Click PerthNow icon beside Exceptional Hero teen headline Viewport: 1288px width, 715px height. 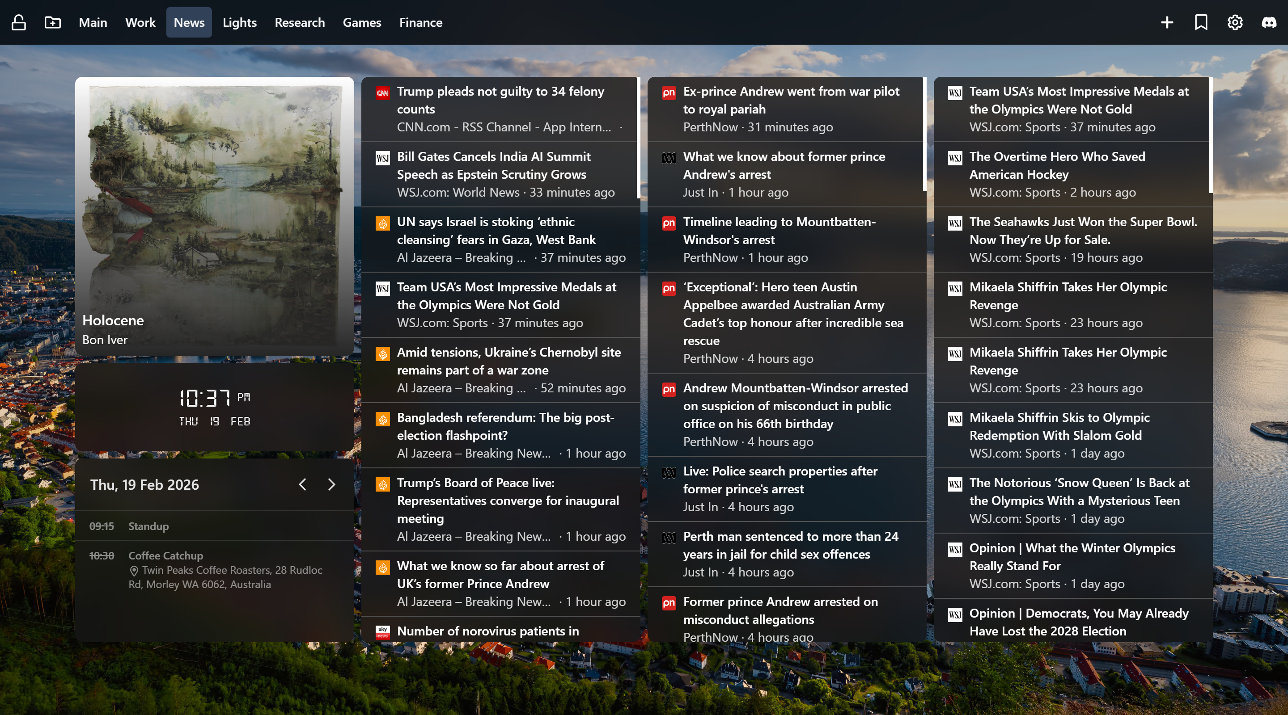click(x=669, y=288)
